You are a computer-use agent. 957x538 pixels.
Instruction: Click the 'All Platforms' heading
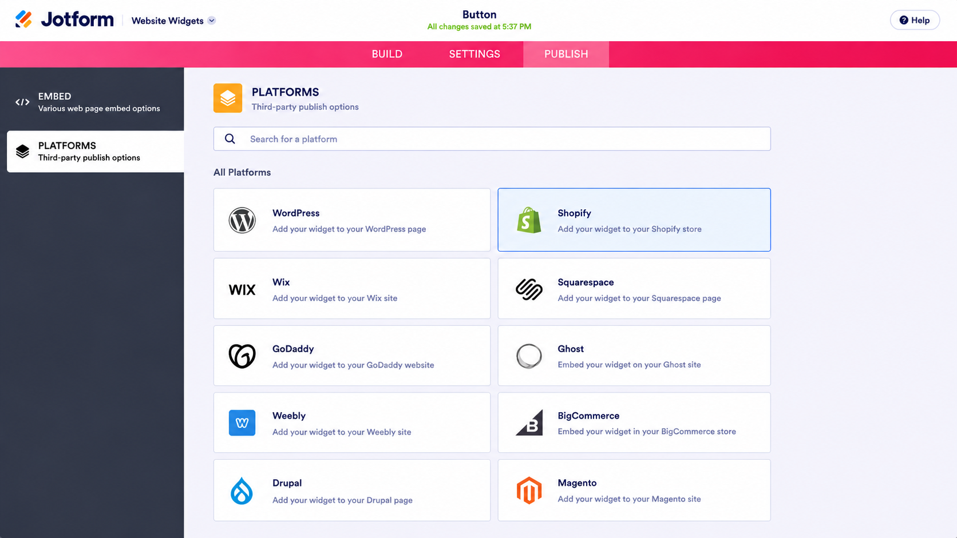point(242,173)
